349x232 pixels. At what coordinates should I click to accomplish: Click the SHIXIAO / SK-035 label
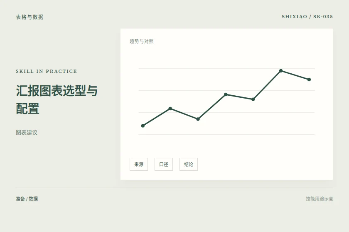(307, 17)
